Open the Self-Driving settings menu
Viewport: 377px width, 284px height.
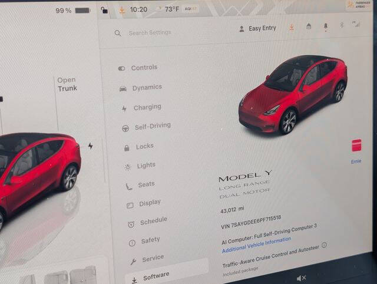[x=147, y=127]
